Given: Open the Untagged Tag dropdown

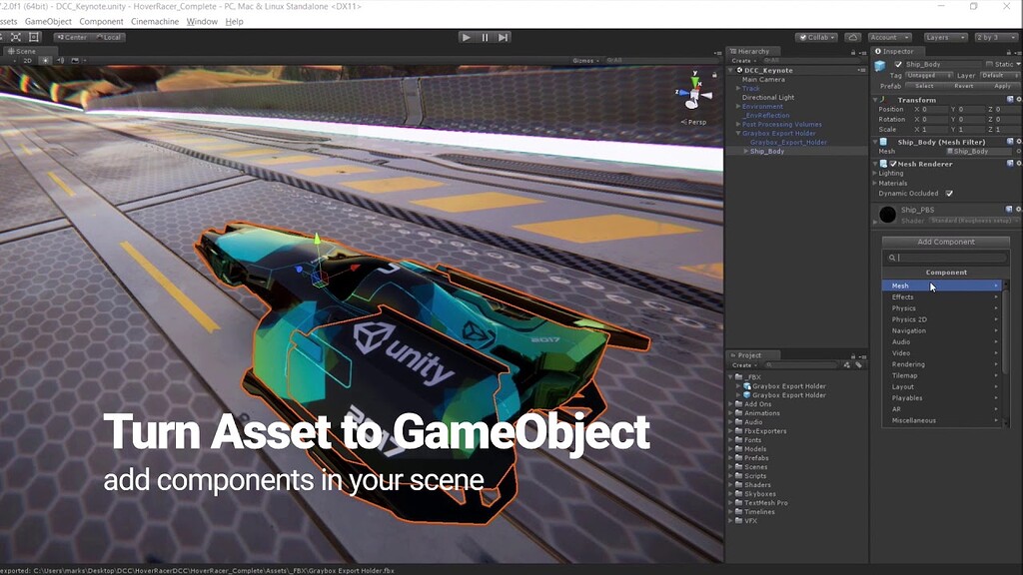Looking at the screenshot, I should point(928,76).
